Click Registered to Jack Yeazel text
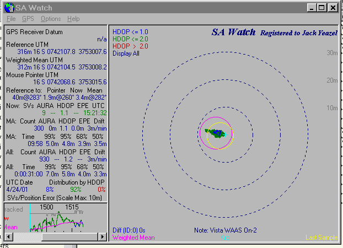 (x=299, y=33)
